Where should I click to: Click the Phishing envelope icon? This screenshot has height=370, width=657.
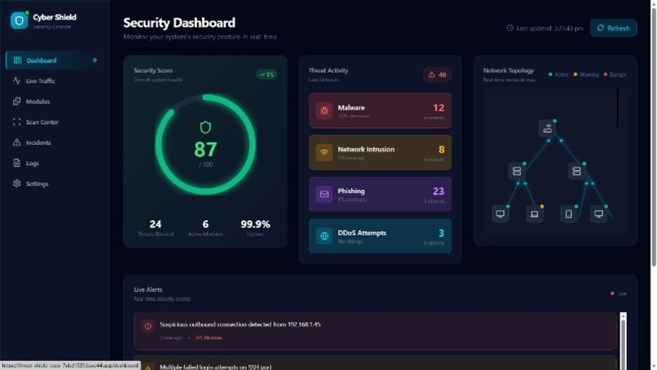tap(324, 194)
